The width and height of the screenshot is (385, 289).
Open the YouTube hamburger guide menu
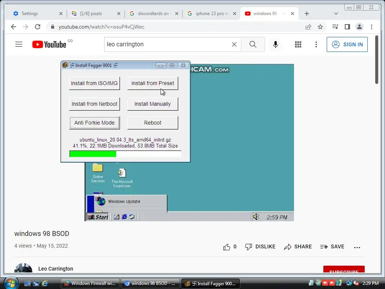(x=19, y=44)
